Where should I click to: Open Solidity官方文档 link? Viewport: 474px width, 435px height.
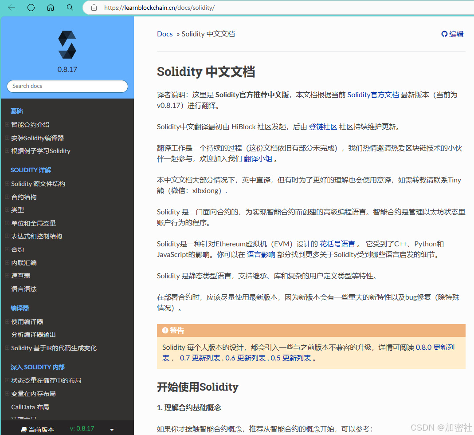373,95
